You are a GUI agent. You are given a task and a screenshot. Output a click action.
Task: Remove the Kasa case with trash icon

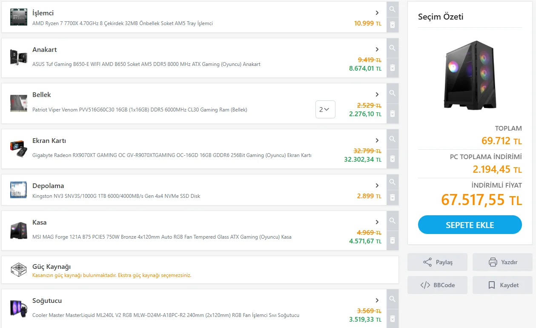(x=393, y=240)
